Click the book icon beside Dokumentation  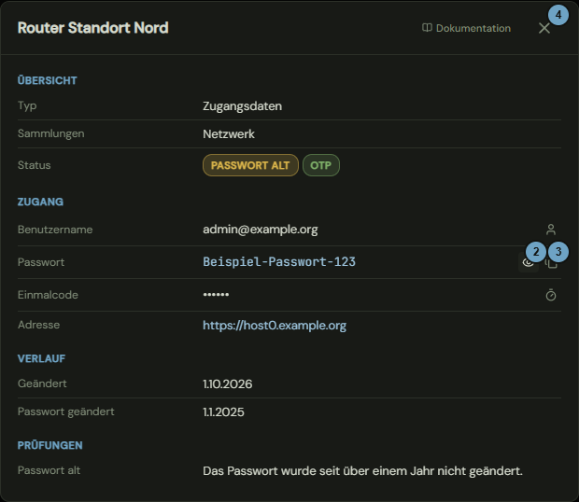click(x=427, y=28)
